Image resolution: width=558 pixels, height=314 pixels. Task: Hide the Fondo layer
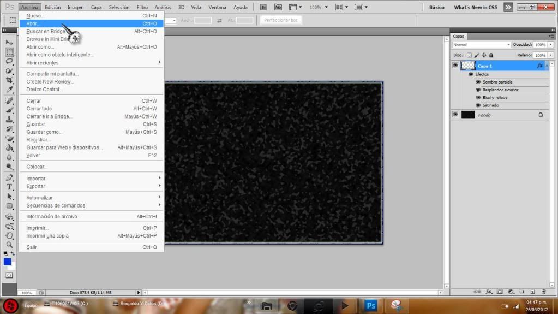tap(455, 115)
